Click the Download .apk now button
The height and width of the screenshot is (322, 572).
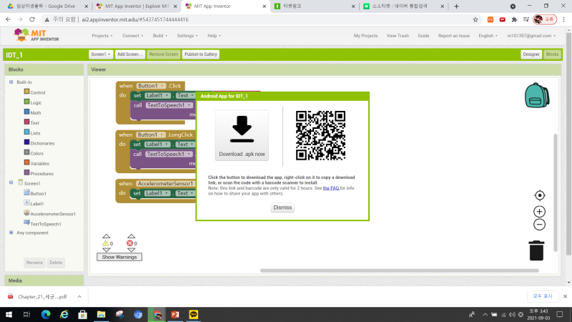(242, 135)
